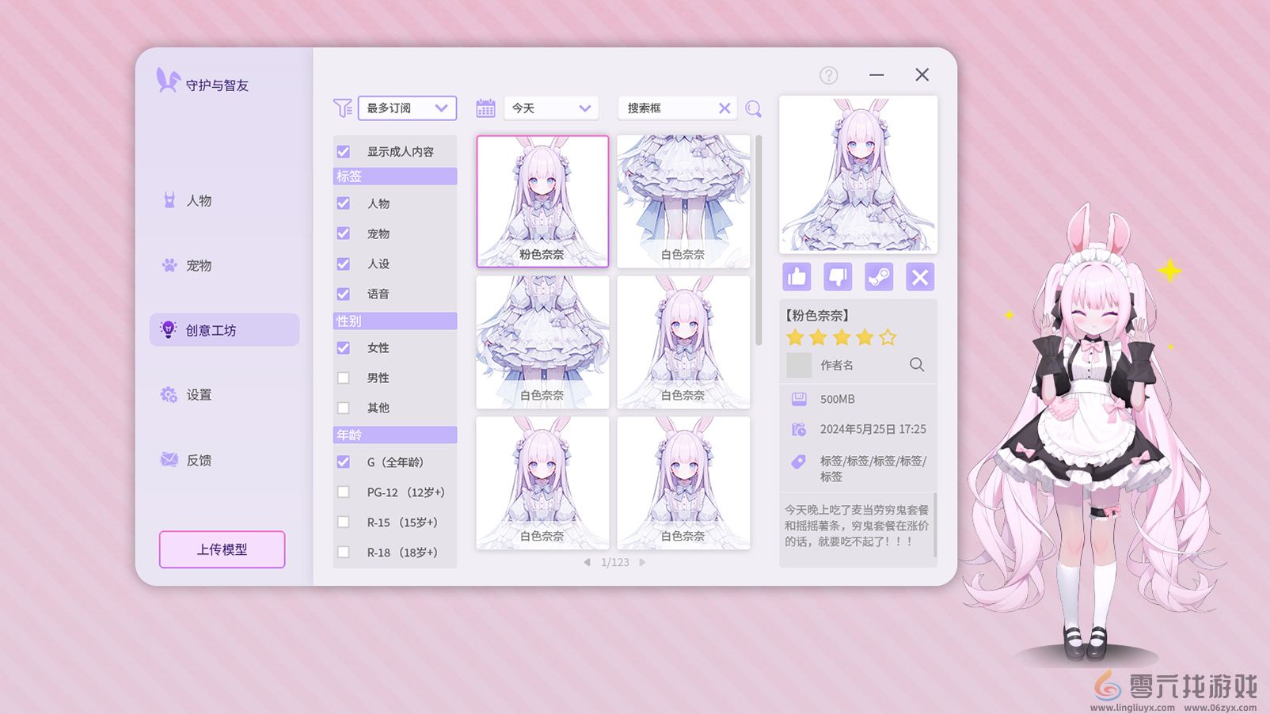Search by author name using the magnifier icon
The image size is (1270, 714).
[917, 365]
